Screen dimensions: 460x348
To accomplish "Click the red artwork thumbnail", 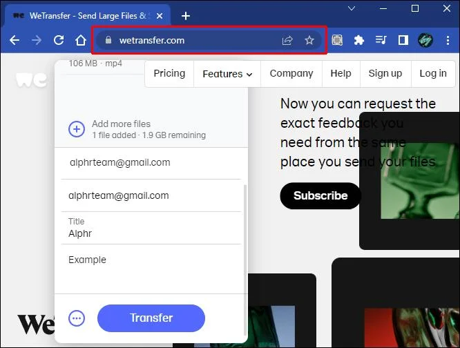I will 412,328.
